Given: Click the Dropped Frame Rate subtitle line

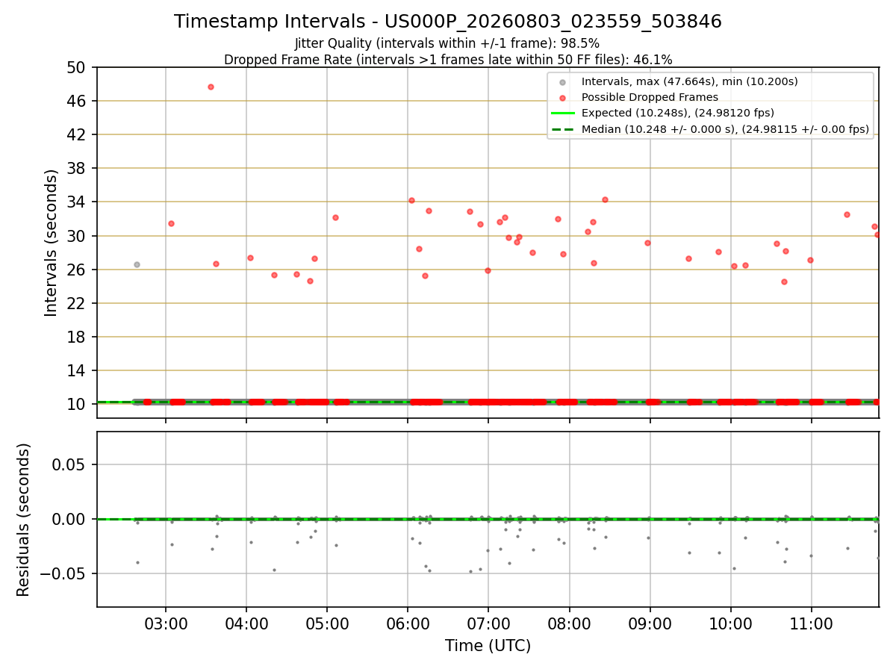Looking at the screenshot, I should [448, 60].
